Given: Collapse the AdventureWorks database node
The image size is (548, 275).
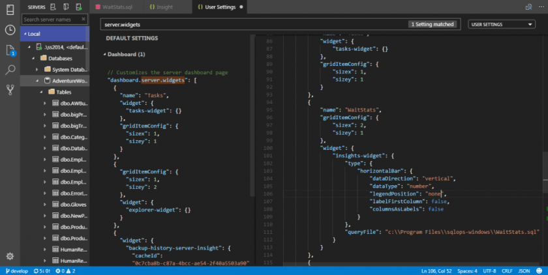Looking at the screenshot, I should click(37, 81).
